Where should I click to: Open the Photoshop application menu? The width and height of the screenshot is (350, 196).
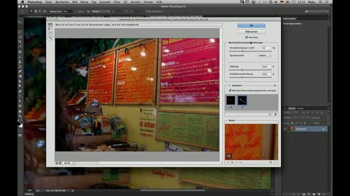point(35,2)
